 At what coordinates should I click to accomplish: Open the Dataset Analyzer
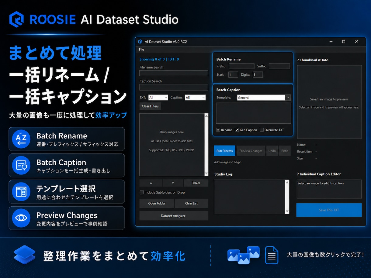174,216
